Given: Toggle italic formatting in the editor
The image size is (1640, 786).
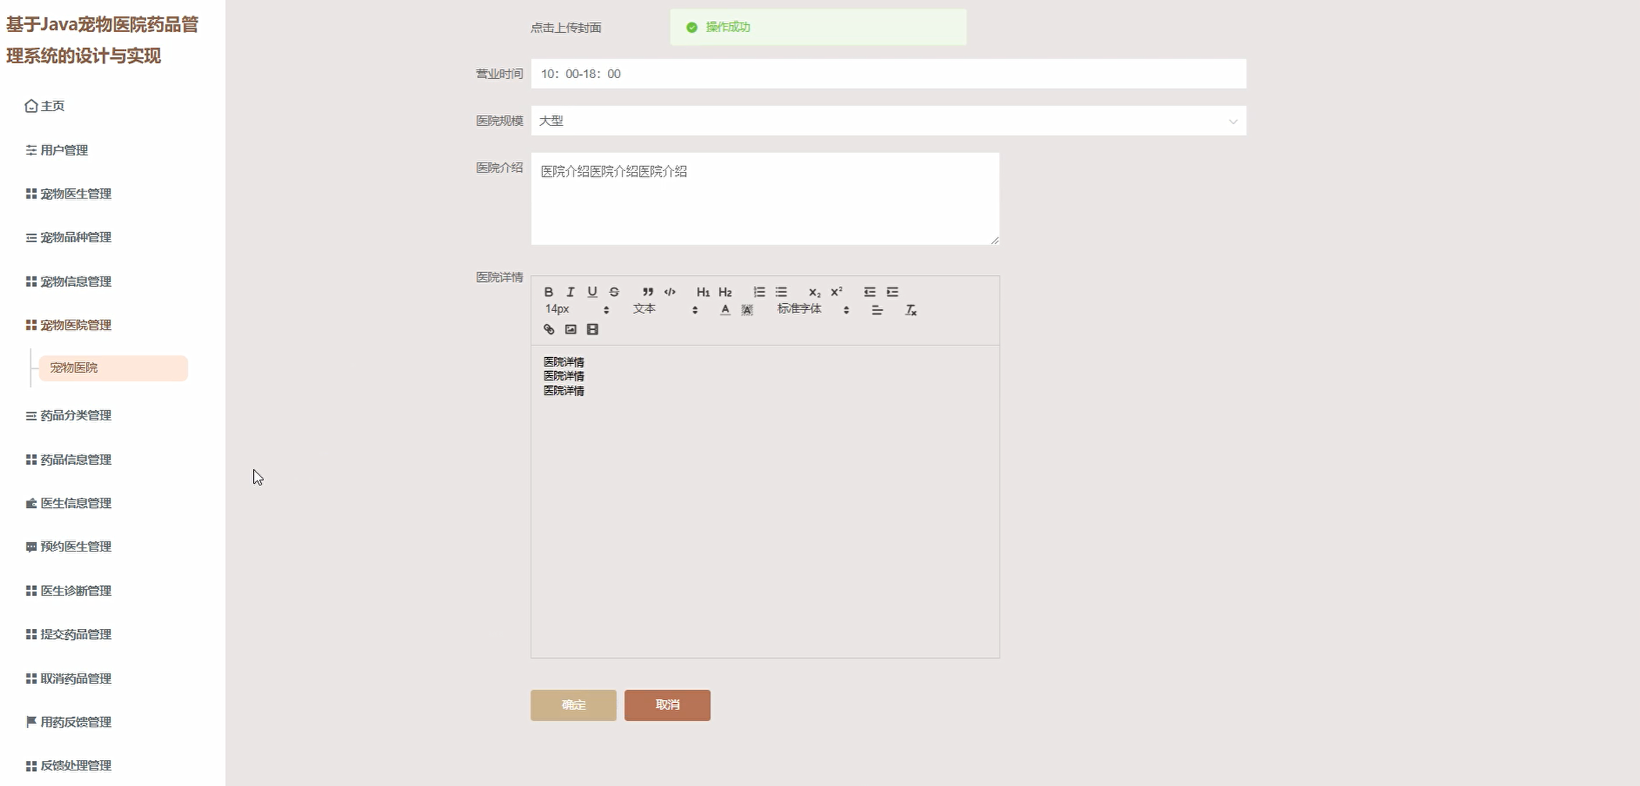Looking at the screenshot, I should 570,292.
